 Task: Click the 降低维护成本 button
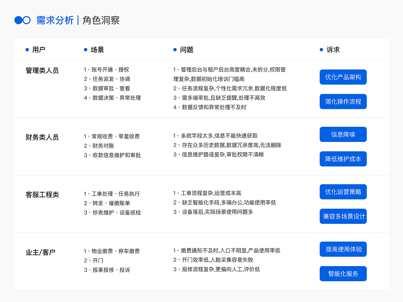343,159
